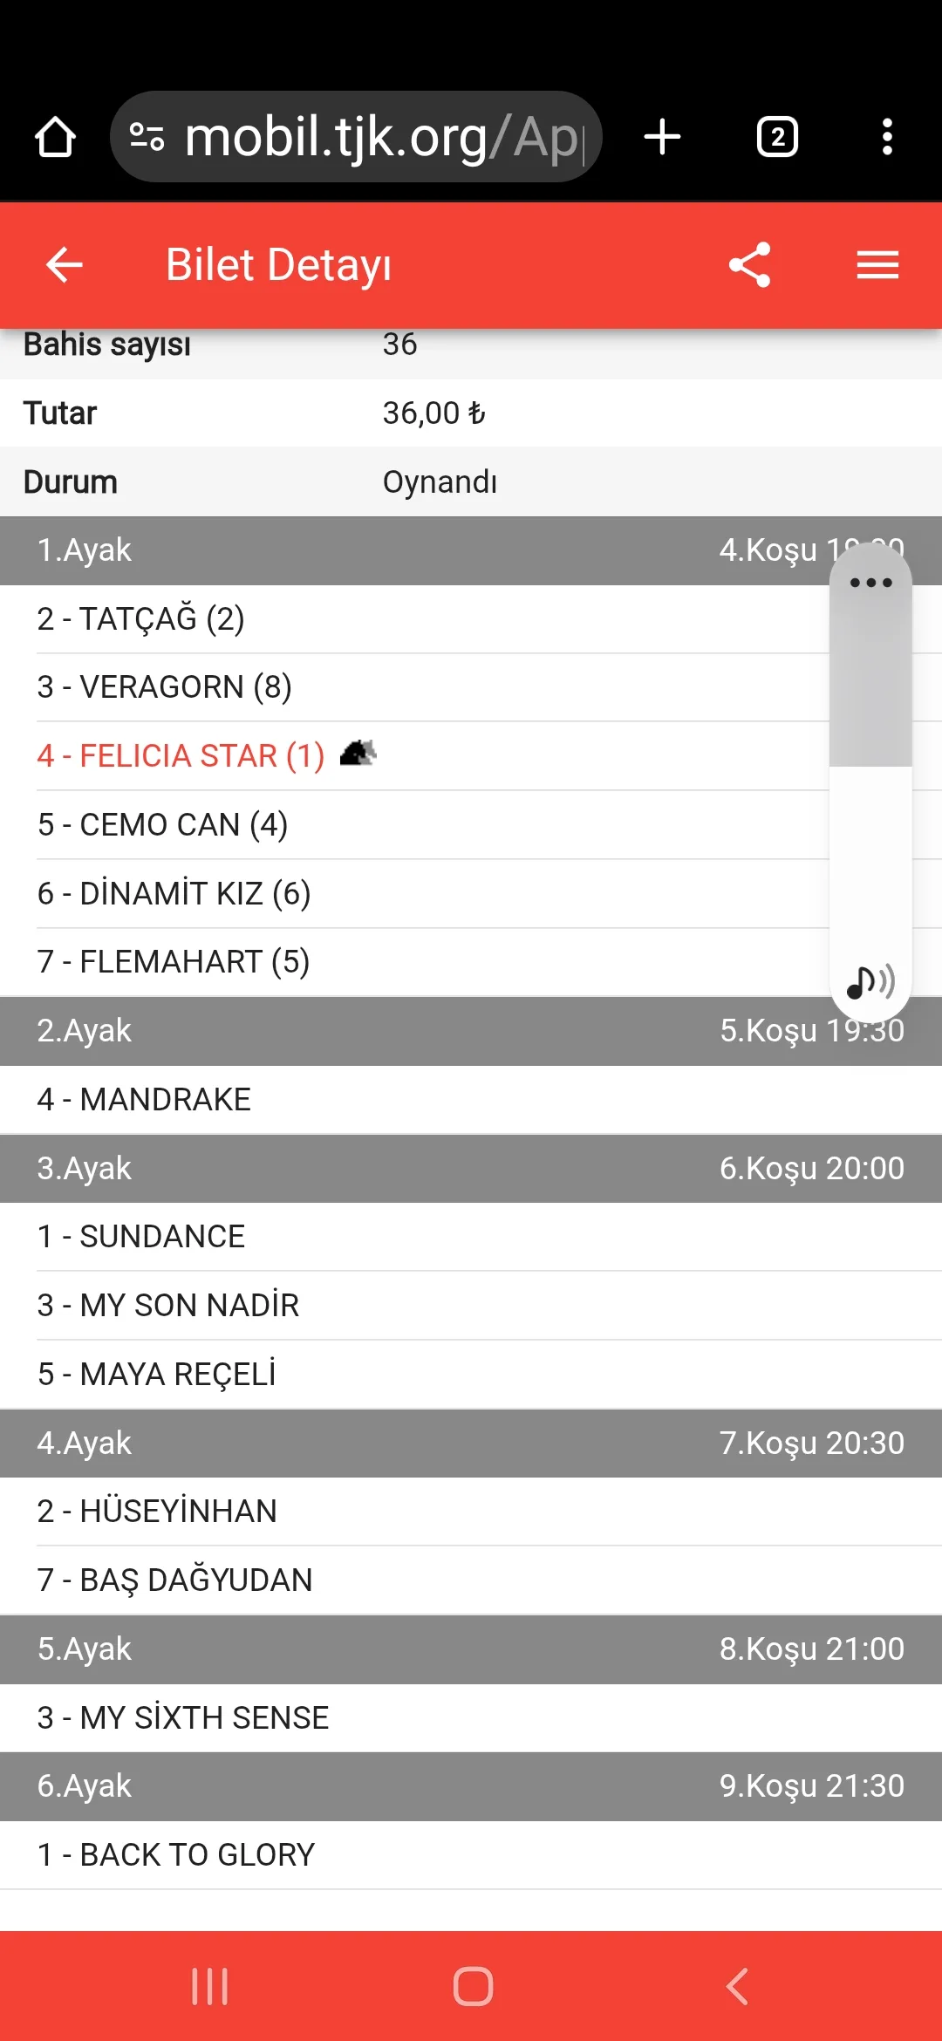The width and height of the screenshot is (942, 2041).
Task: Open the hamburger navigation menu
Action: click(x=877, y=264)
